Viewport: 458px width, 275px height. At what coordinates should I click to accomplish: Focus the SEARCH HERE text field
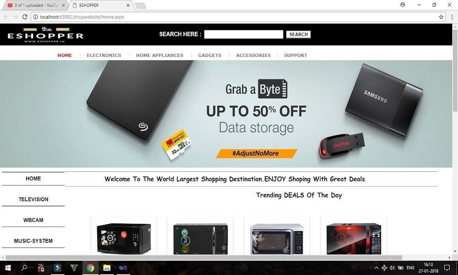(243, 34)
